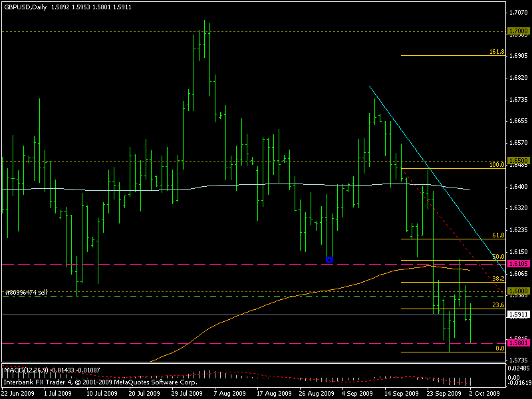Screen dimensions: 532x399
Task: Click the 1.6000 price level tag
Action: tap(517, 291)
